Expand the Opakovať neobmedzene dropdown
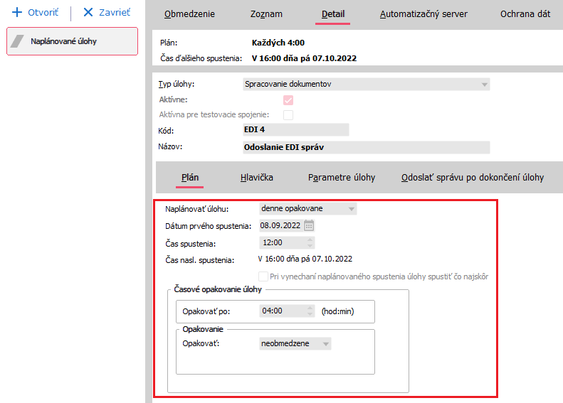 tap(326, 344)
